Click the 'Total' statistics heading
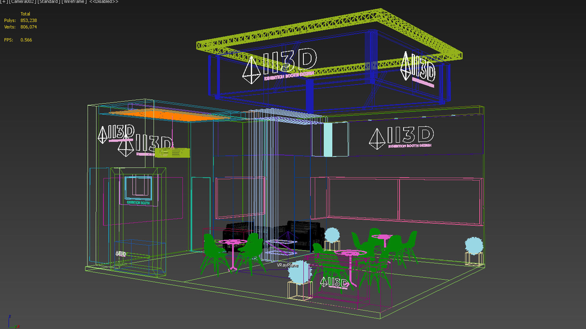 [x=25, y=14]
